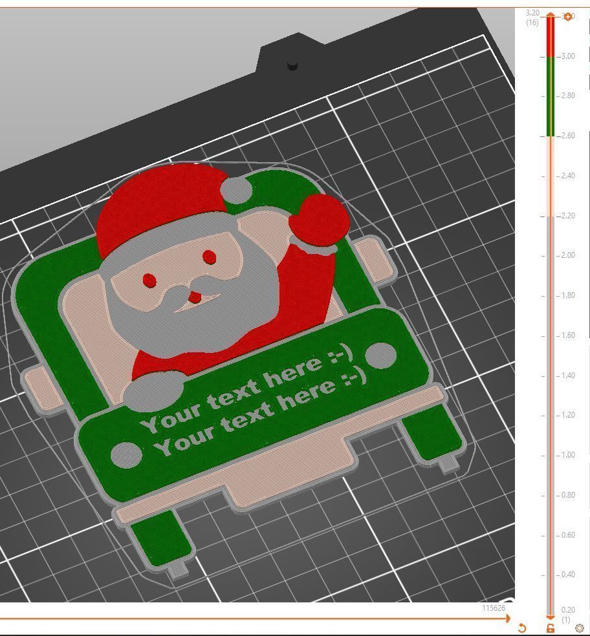Click the 2.80 tick on the layer ruler

pos(567,96)
